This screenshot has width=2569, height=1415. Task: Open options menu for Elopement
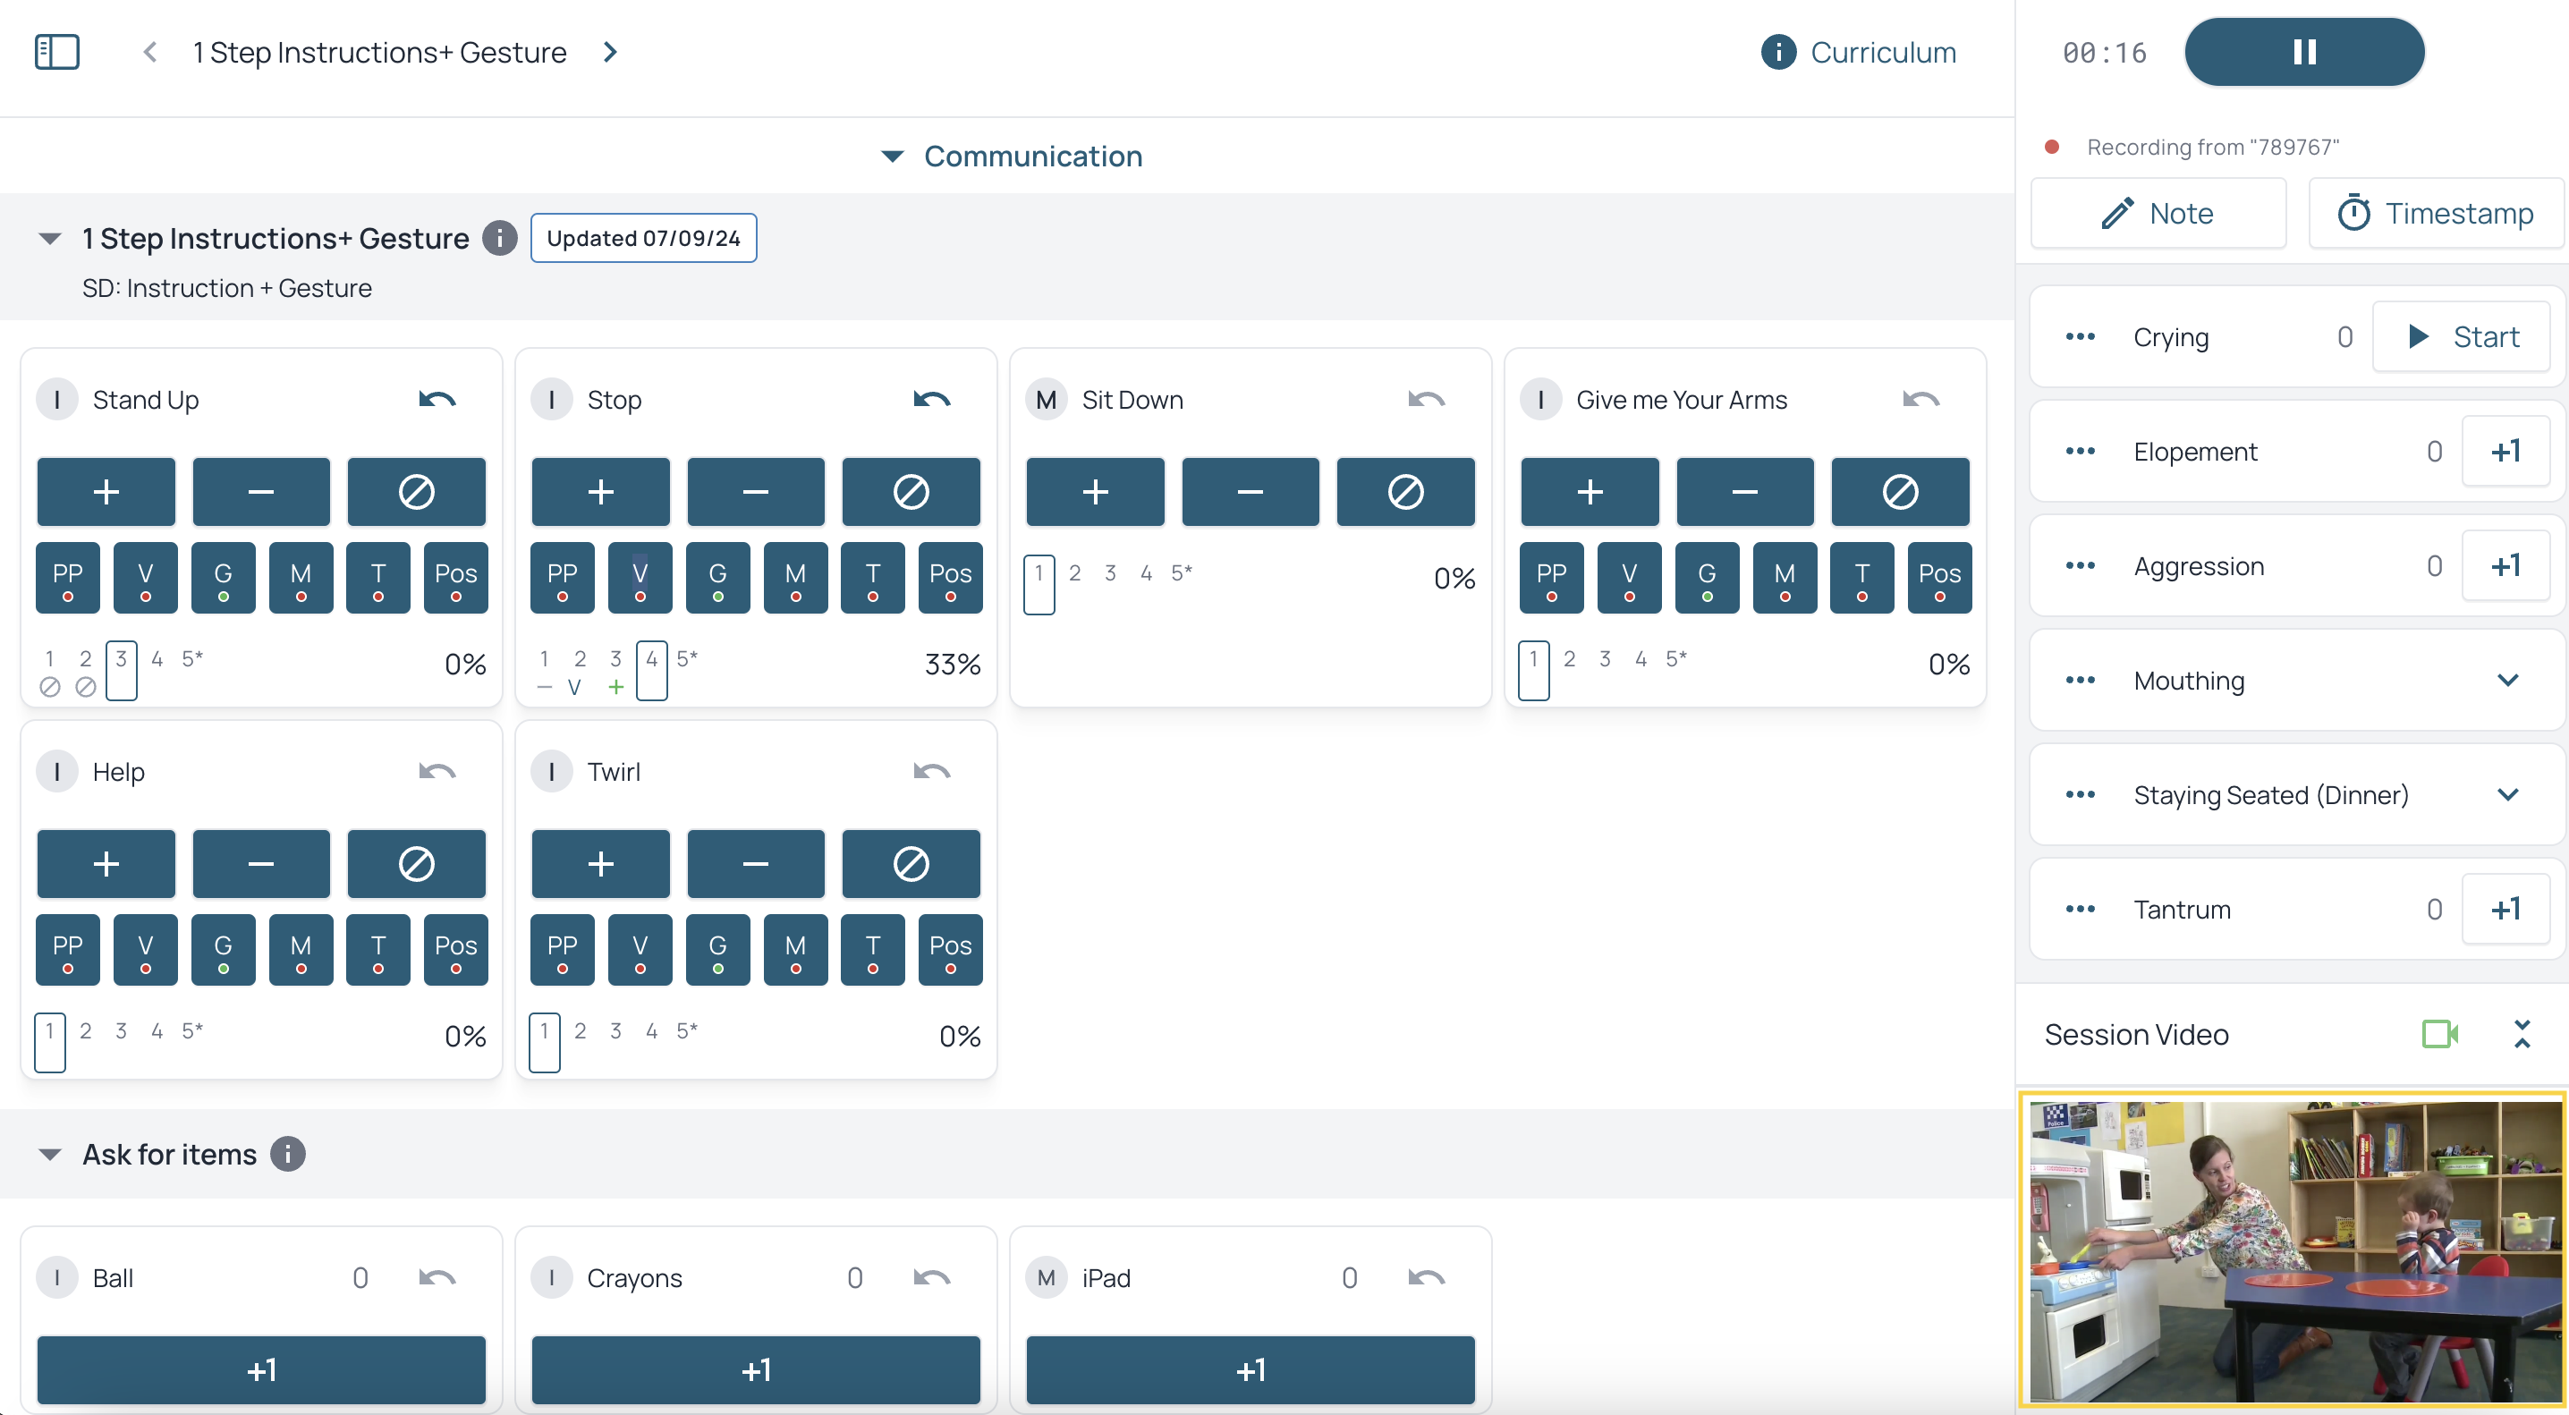tap(2081, 451)
